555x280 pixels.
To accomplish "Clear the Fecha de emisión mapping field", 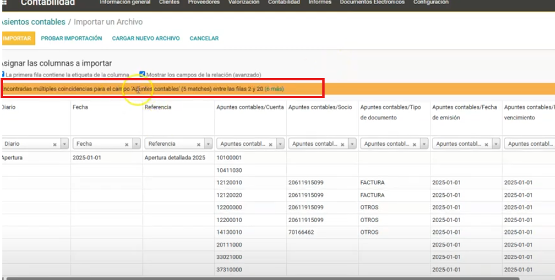I will (x=485, y=145).
